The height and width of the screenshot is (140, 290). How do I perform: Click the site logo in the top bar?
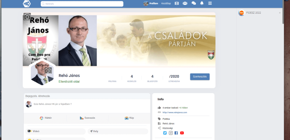pyautogui.click(x=27, y=4)
